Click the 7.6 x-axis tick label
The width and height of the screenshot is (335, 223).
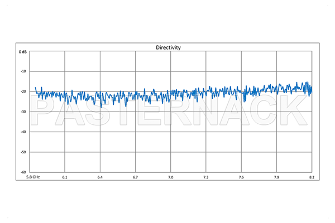241,177
